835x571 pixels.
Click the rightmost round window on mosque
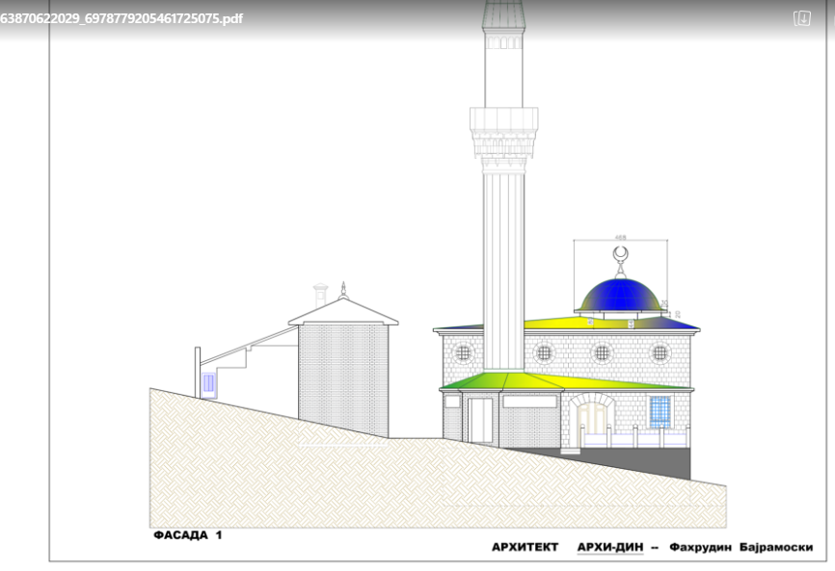pyautogui.click(x=660, y=352)
